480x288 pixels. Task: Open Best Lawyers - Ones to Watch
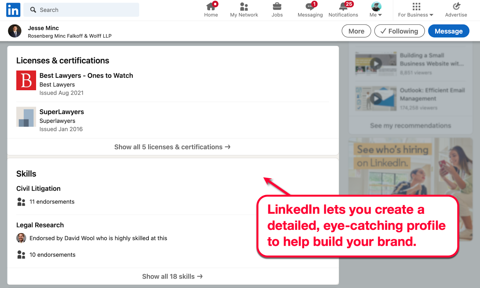point(86,76)
